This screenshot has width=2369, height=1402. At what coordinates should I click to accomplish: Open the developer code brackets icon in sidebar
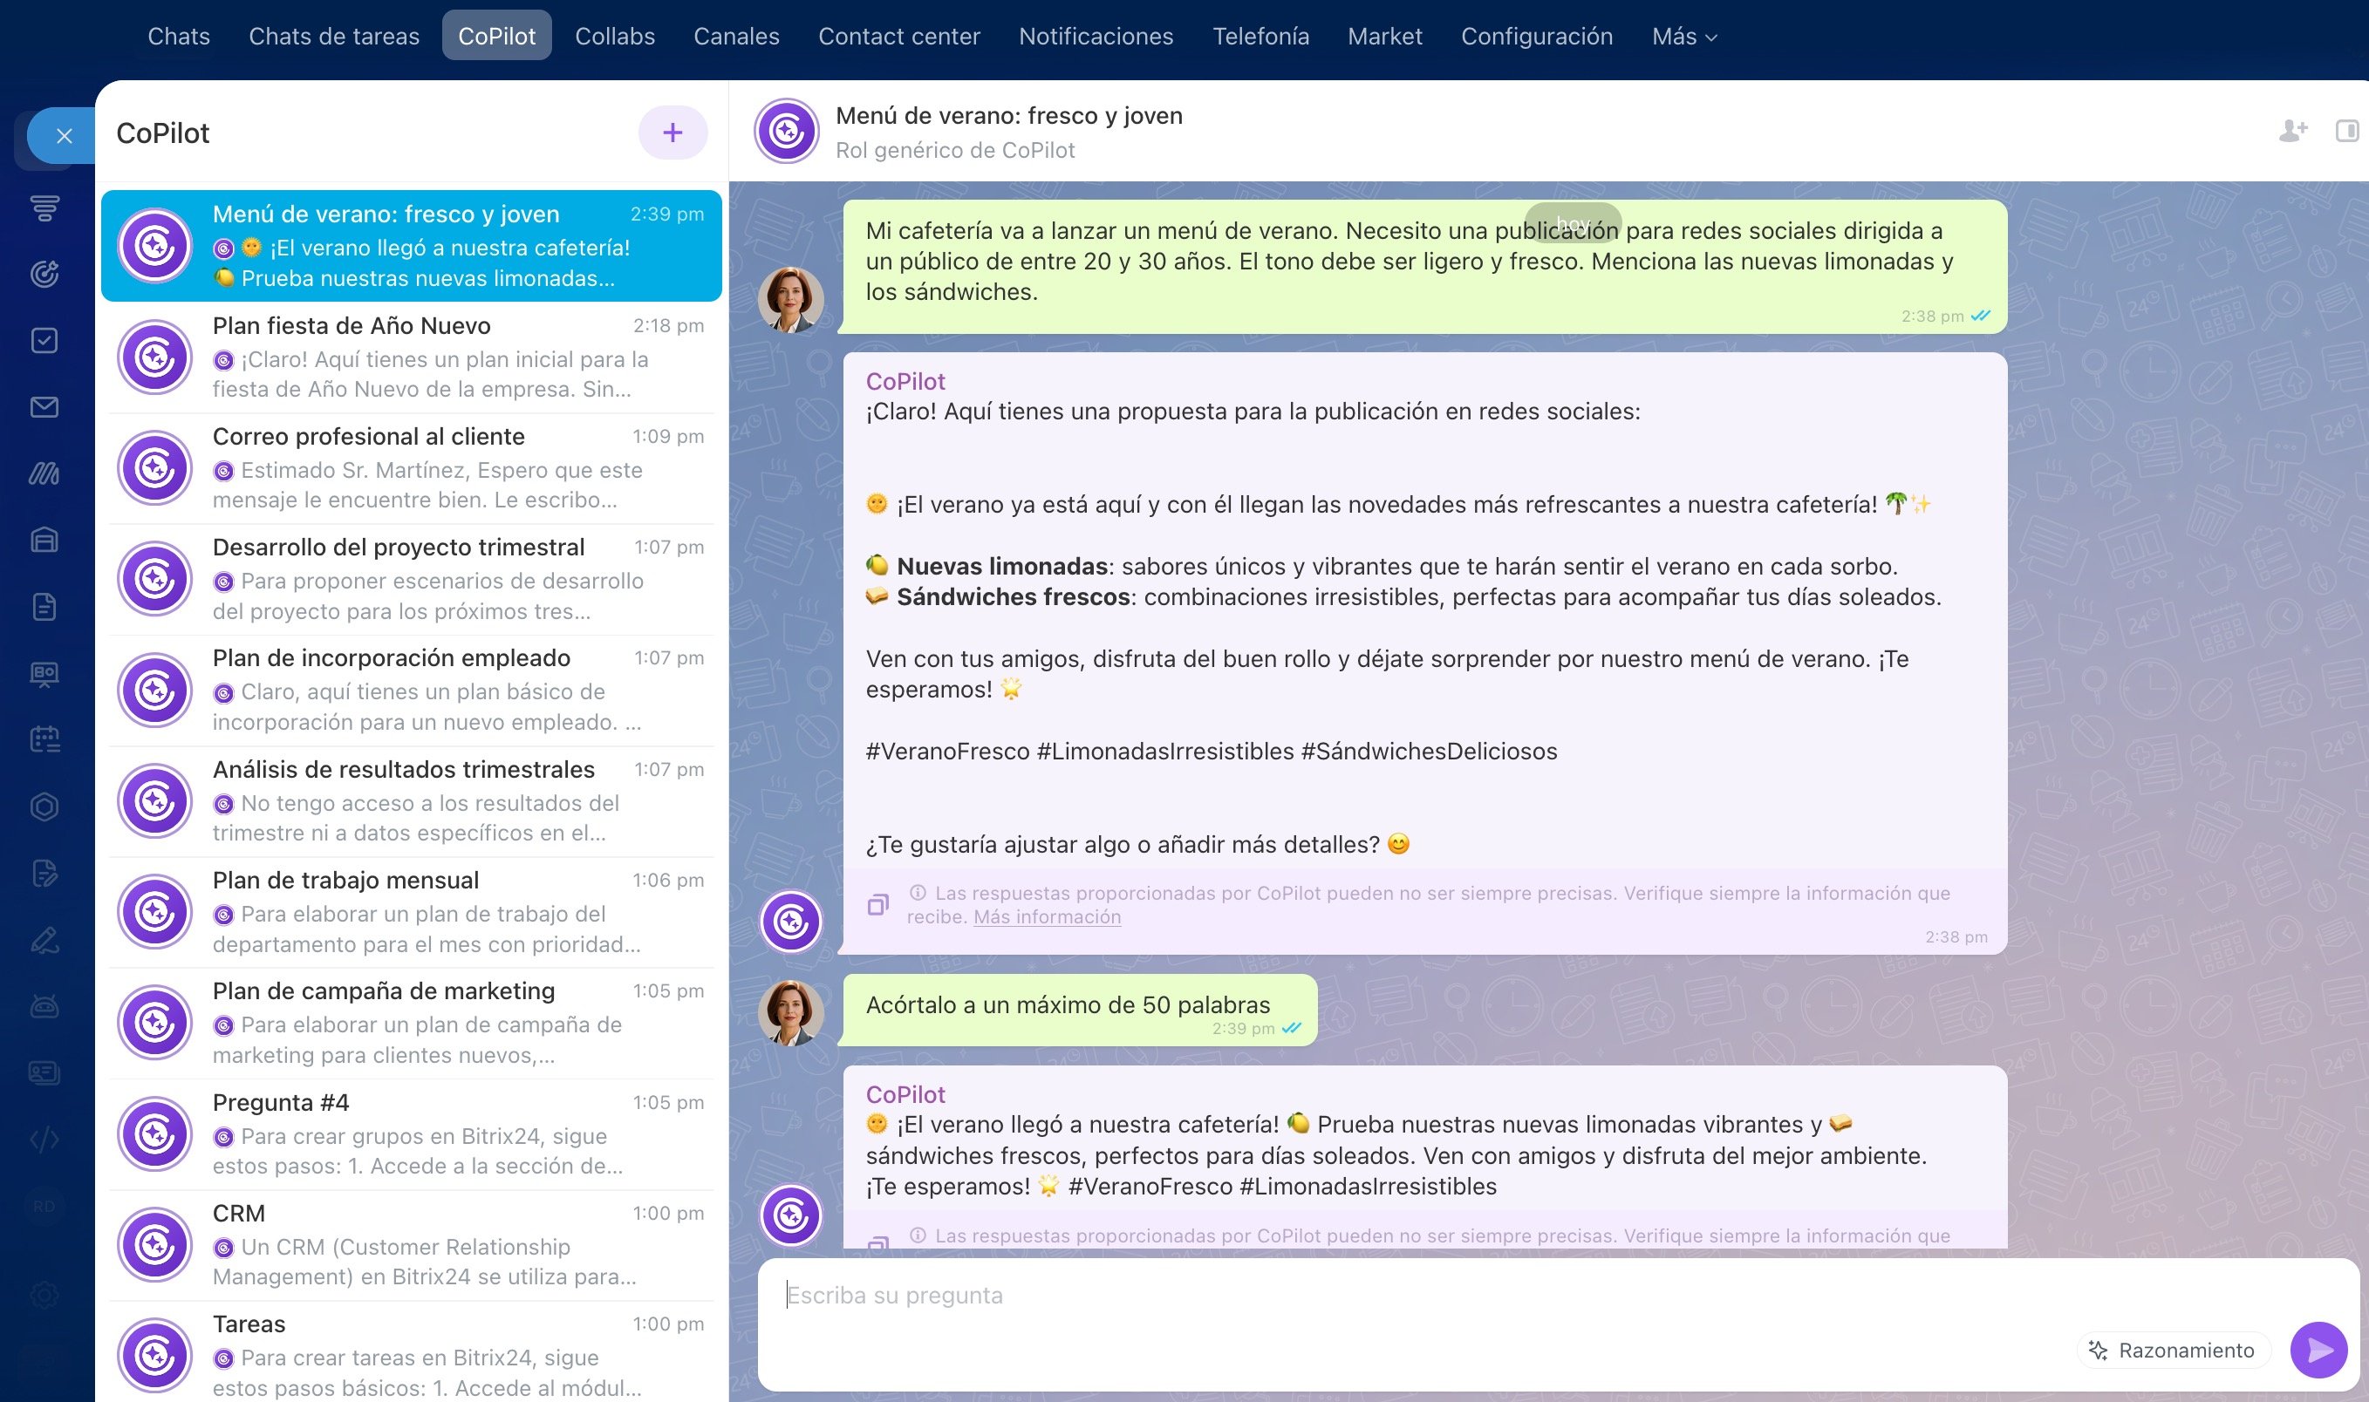44,1140
